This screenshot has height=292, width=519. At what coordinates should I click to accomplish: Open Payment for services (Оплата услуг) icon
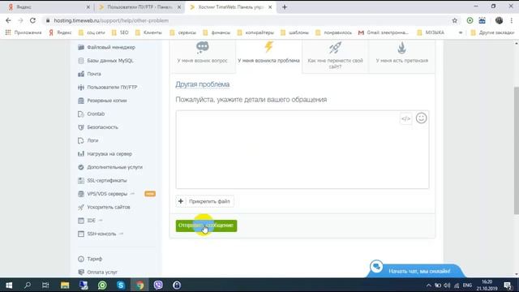pyautogui.click(x=81, y=273)
